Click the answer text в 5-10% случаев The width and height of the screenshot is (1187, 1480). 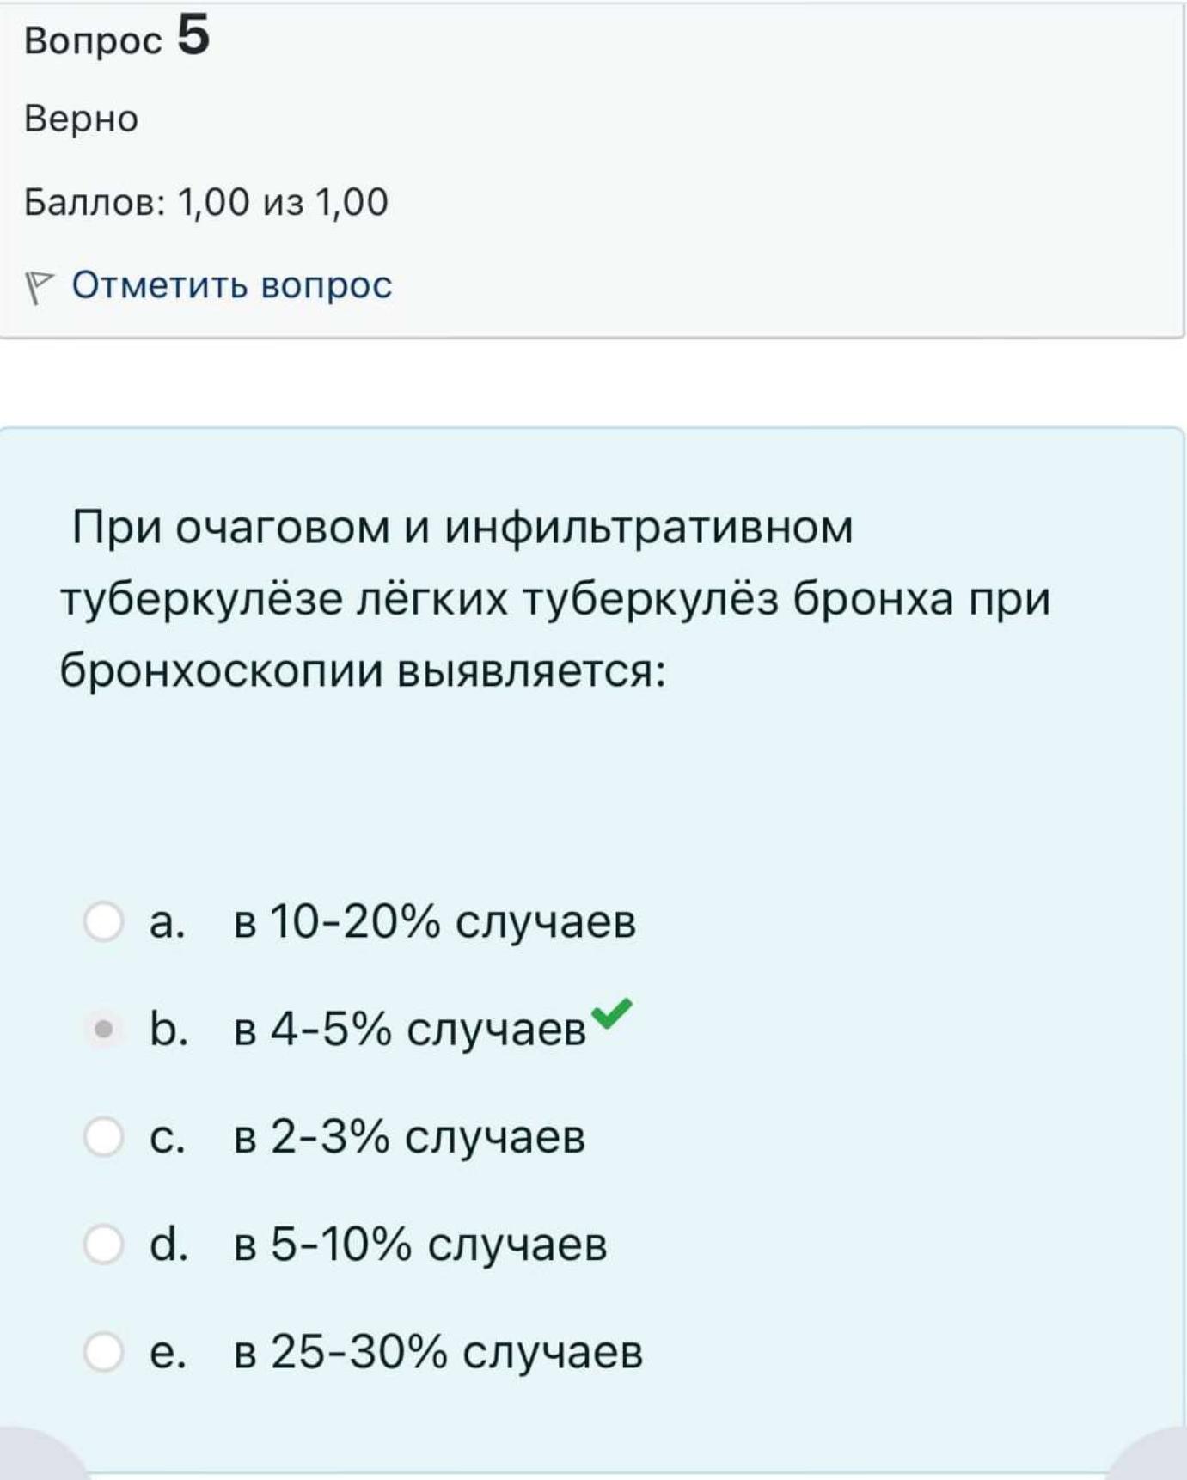[420, 1244]
